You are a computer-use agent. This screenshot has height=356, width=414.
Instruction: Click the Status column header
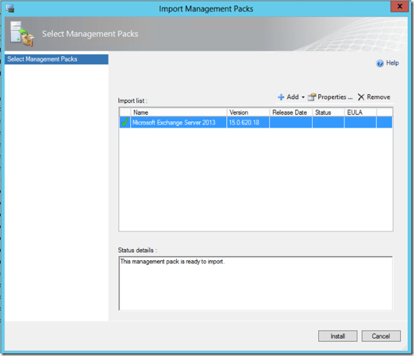click(x=327, y=113)
